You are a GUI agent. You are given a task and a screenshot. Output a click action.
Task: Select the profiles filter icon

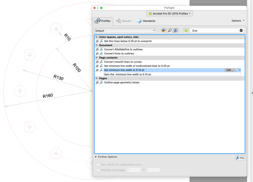click(164, 30)
